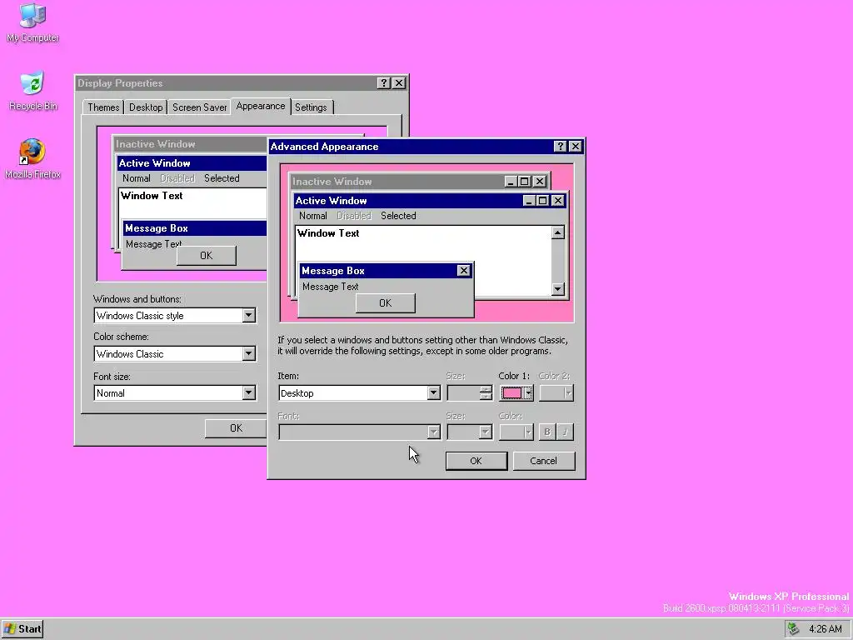Viewport: 853px width, 640px height.
Task: Click the taskbar clock showing 4:26 AM
Action: [x=825, y=629]
